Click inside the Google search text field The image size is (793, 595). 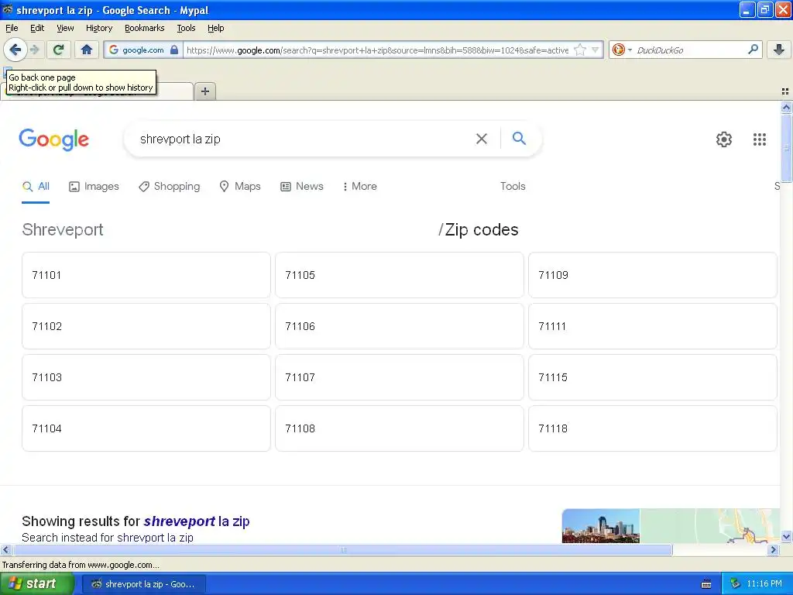(x=304, y=139)
